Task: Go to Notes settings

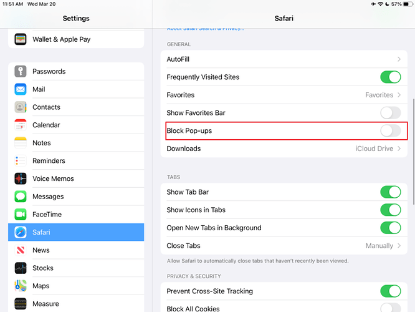Action: 76,143
